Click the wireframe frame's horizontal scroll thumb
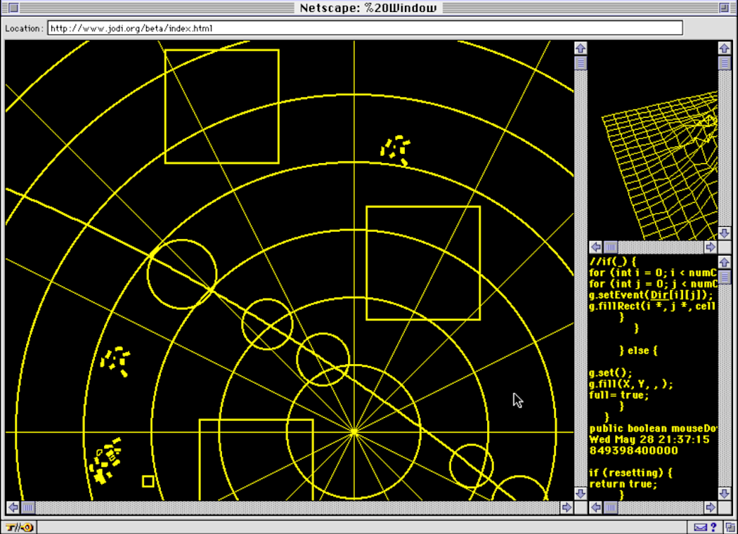This screenshot has height=534, width=738. pos(611,247)
